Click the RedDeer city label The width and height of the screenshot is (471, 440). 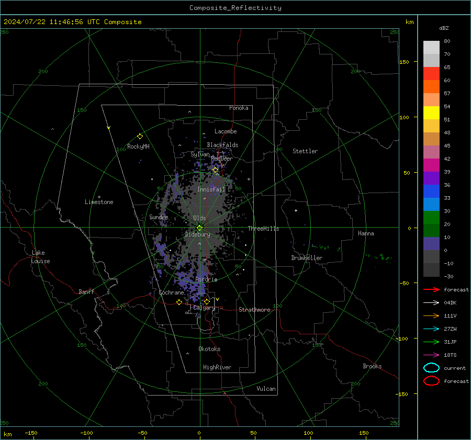click(x=222, y=159)
